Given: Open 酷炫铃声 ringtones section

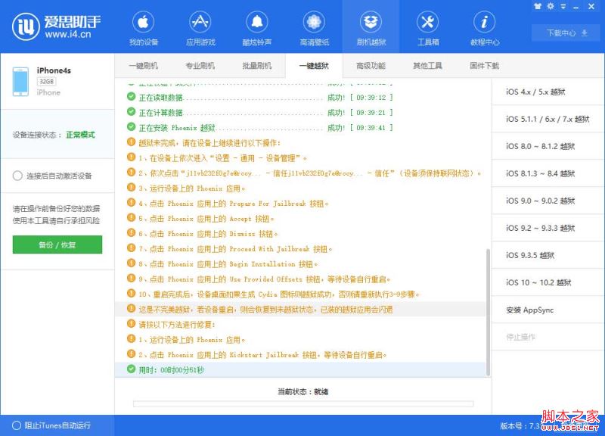Looking at the screenshot, I should (257, 28).
